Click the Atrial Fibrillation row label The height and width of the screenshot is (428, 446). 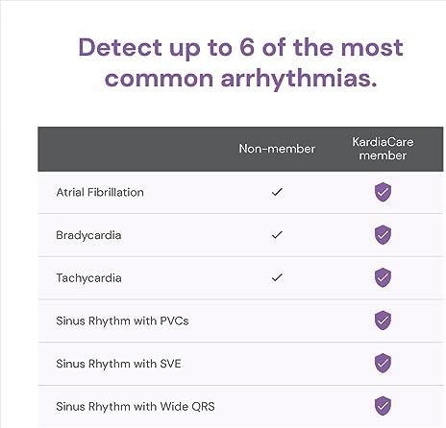coord(100,192)
